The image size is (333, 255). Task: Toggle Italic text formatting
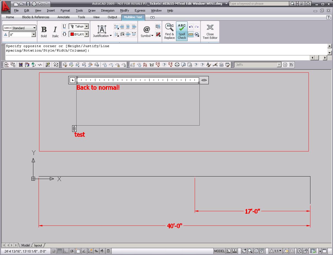[55, 31]
